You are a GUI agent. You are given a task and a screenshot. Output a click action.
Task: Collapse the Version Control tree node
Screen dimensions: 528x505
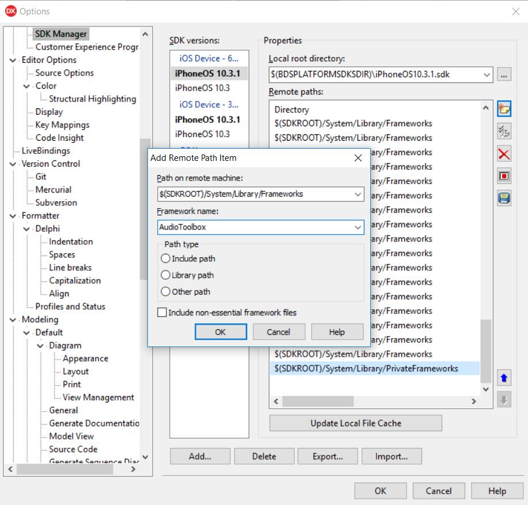click(x=13, y=164)
